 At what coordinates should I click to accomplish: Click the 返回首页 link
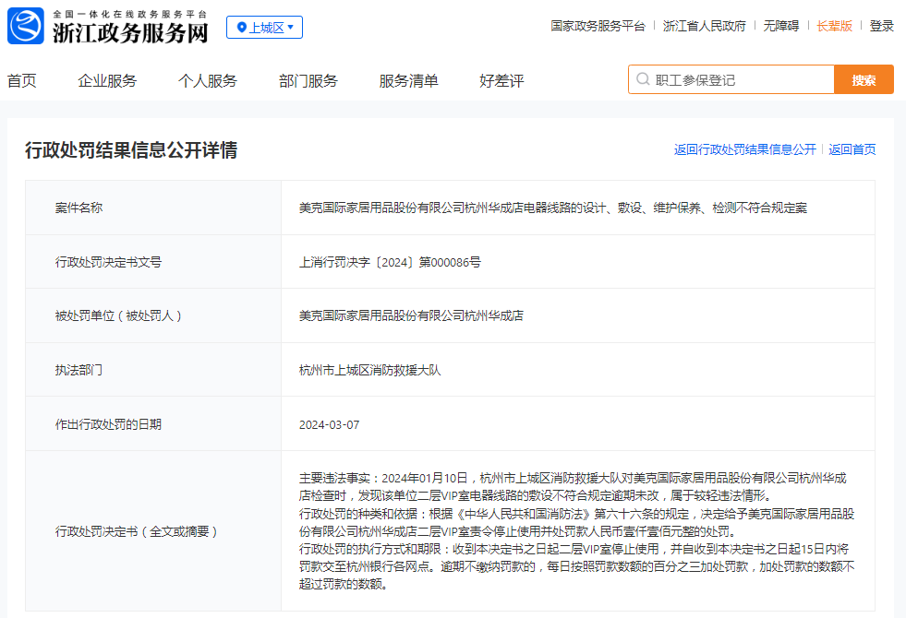(852, 149)
